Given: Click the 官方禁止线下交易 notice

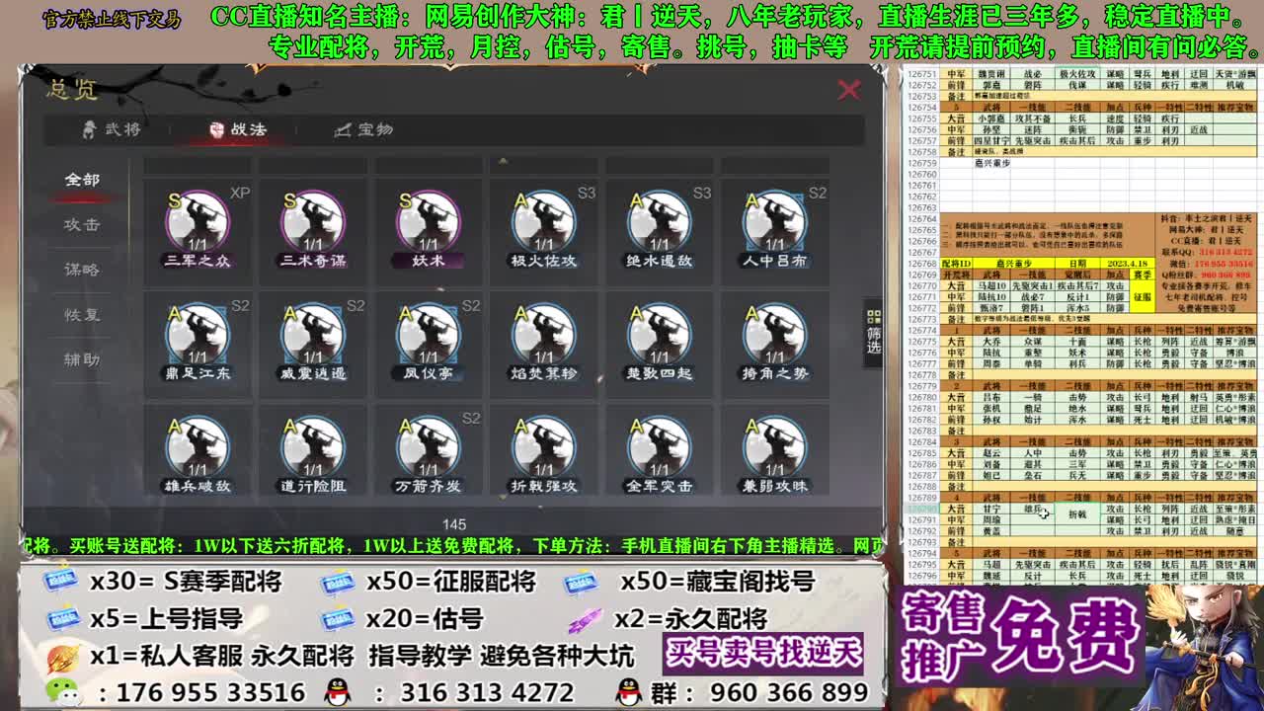Looking at the screenshot, I should pos(112,20).
